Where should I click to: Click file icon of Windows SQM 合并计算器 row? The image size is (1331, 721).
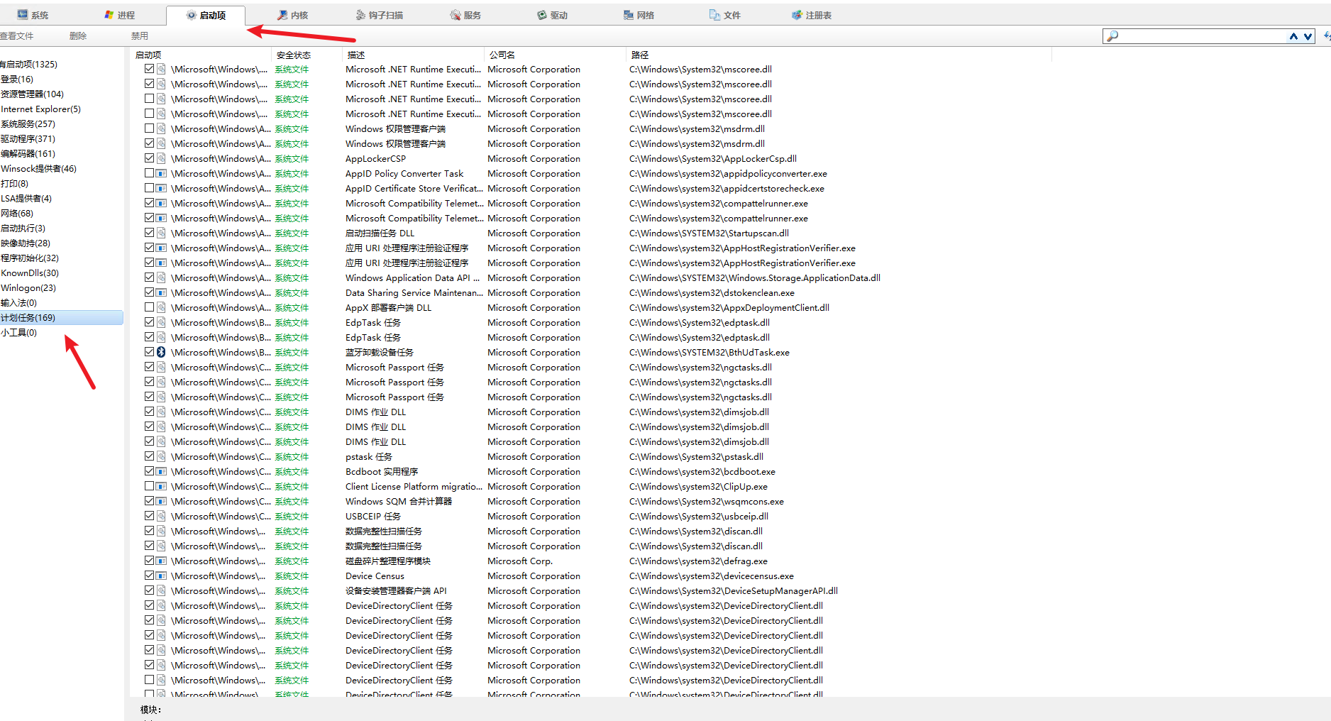pyautogui.click(x=161, y=501)
